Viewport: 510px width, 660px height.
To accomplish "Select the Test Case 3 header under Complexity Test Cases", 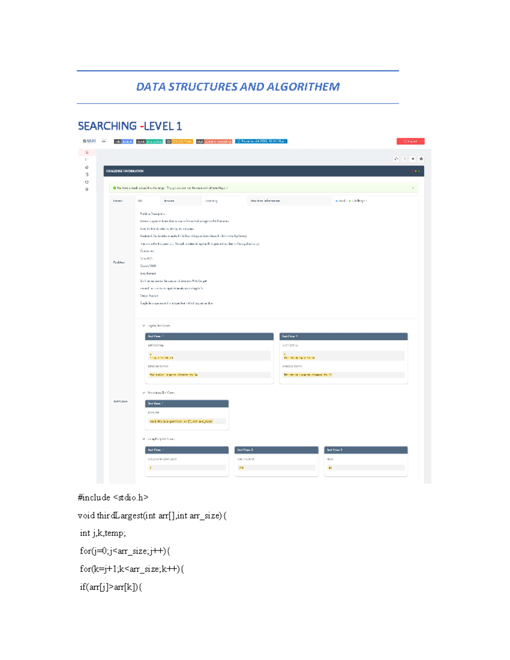I will pyautogui.click(x=365, y=450).
